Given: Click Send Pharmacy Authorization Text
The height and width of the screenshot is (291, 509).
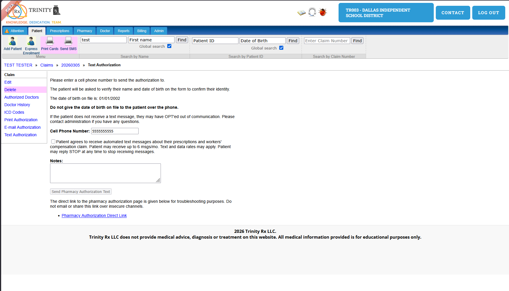Looking at the screenshot, I should (80, 191).
